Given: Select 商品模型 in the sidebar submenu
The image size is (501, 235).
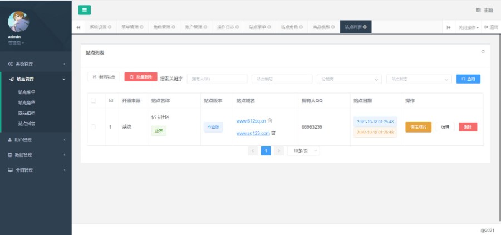Looking at the screenshot, I should tap(27, 113).
